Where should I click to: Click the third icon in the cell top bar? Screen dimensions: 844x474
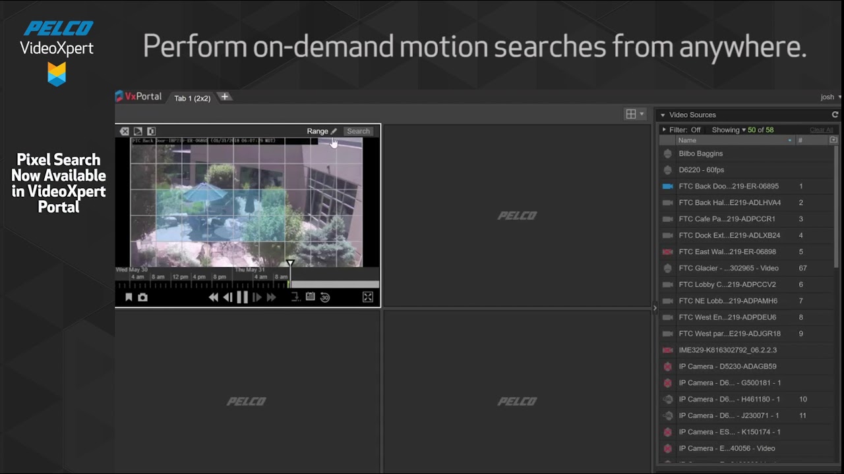tap(151, 132)
